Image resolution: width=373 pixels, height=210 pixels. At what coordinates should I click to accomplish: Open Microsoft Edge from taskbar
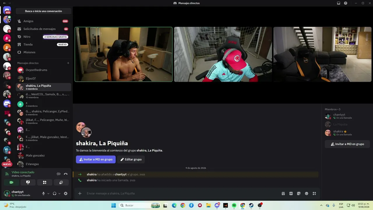point(174,205)
